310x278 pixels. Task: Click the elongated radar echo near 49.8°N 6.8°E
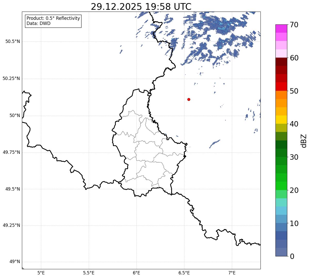click(x=215, y=144)
